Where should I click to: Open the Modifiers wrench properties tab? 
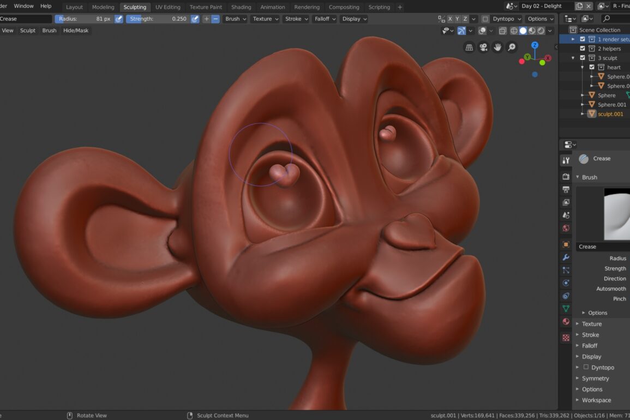coord(566,257)
